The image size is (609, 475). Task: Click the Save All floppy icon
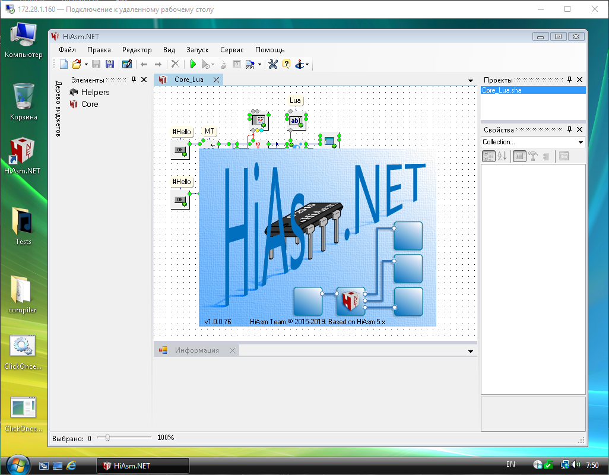click(109, 64)
